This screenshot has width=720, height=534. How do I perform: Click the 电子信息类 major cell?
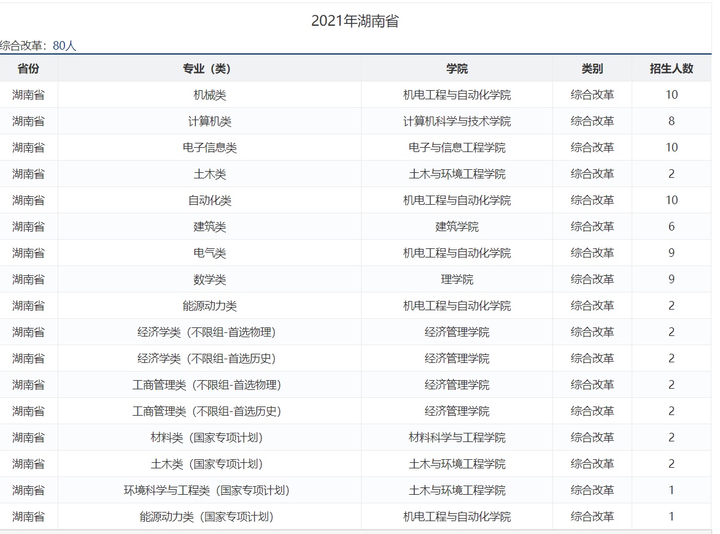coord(209,148)
